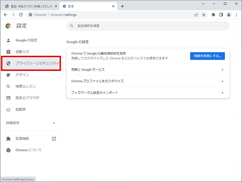The width and height of the screenshot is (242, 182).
Task: Open the tab search chevron in title bar
Action: [x=203, y=4]
